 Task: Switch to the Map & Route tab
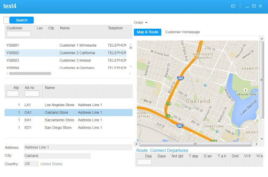(x=147, y=32)
